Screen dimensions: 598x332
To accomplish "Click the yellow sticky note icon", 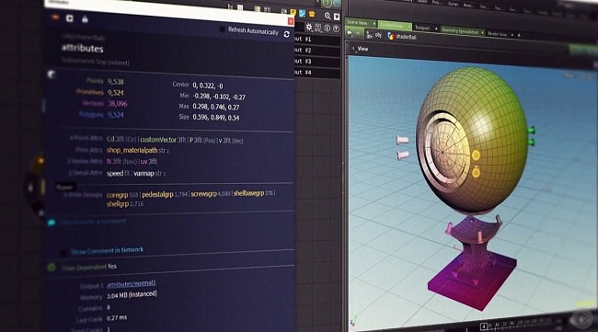I will (x=293, y=13).
